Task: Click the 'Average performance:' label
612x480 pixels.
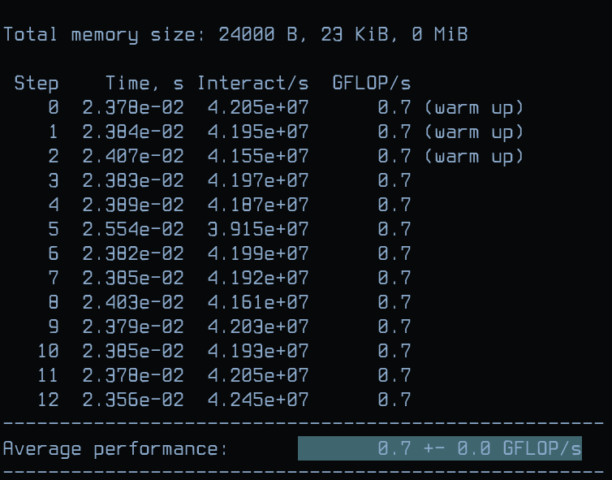Action: (115, 449)
